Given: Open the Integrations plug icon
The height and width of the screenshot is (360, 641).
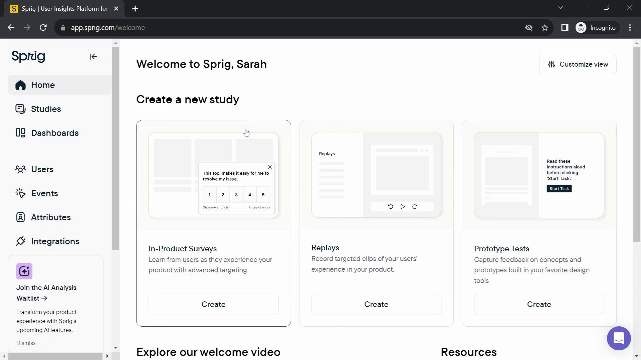Looking at the screenshot, I should click(x=20, y=241).
